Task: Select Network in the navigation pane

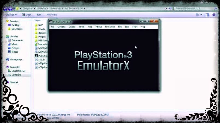Action: coord(14,82)
